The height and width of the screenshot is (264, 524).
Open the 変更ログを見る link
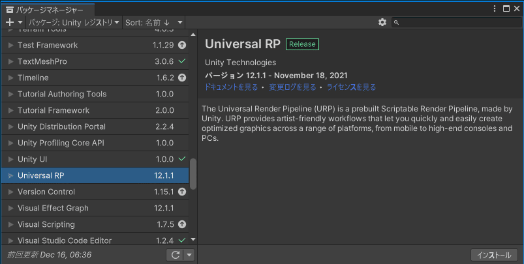coord(292,87)
